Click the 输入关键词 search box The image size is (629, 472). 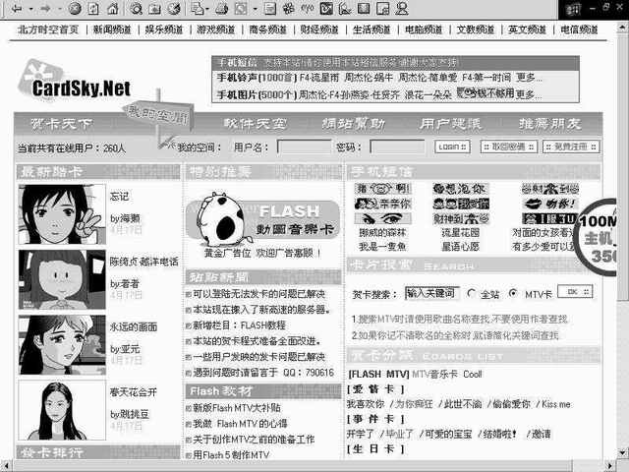pyautogui.click(x=431, y=293)
